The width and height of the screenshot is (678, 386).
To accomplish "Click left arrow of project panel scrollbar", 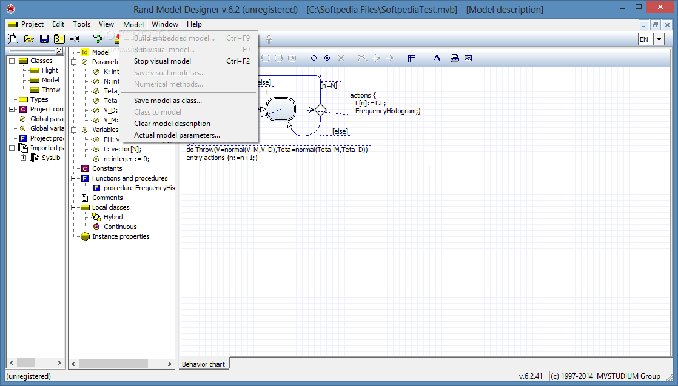I will (12, 362).
